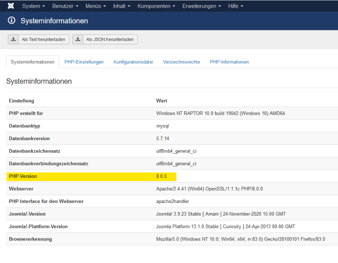Click the Datenbanktyp label
This screenshot has width=338, height=263.
[25, 126]
